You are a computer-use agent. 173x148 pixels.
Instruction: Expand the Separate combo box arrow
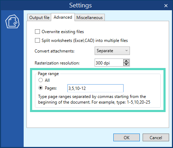click(126, 51)
